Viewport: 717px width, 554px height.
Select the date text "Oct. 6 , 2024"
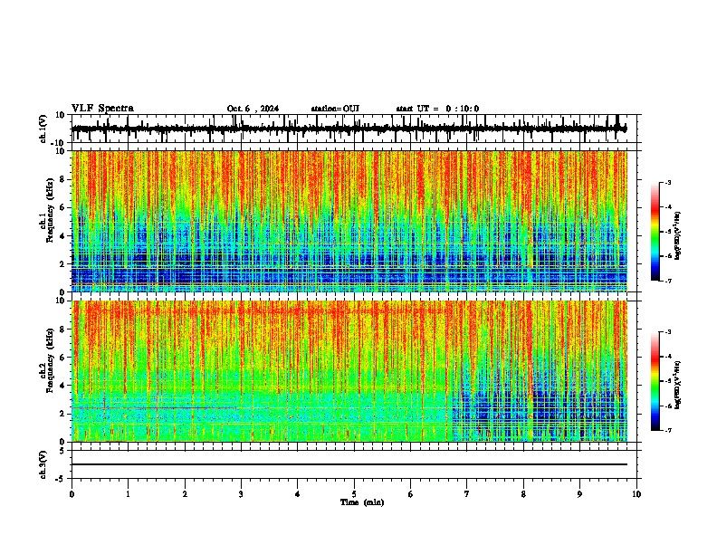[253, 109]
